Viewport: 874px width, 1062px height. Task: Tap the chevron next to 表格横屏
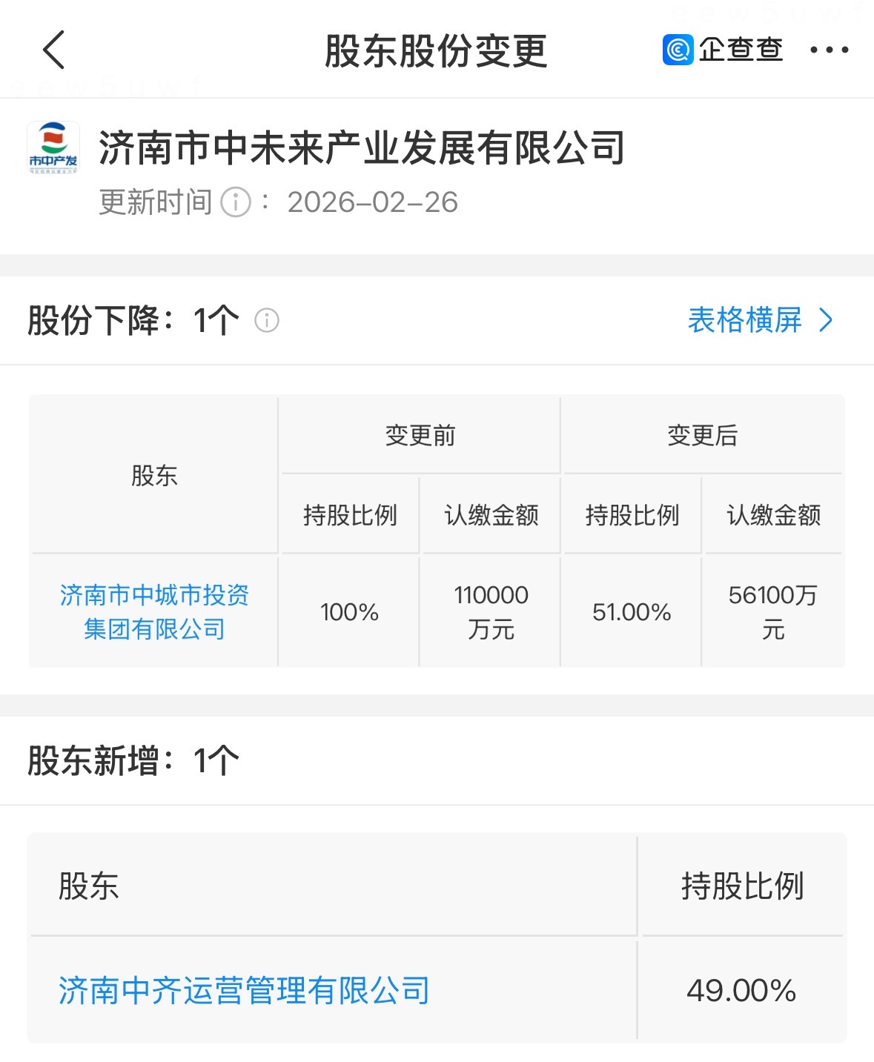(x=827, y=321)
